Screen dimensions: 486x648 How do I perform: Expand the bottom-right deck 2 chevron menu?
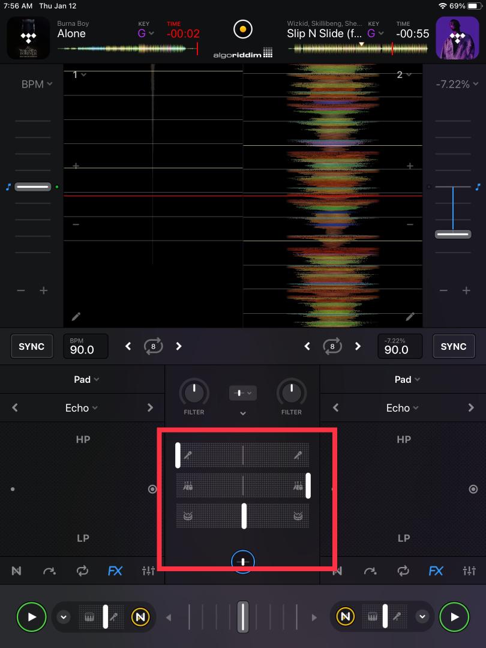(422, 617)
